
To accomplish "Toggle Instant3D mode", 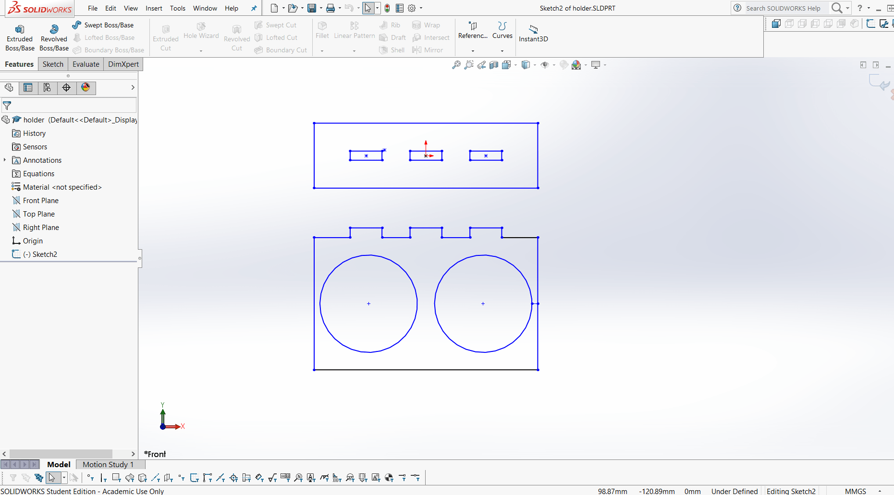I will [x=533, y=34].
